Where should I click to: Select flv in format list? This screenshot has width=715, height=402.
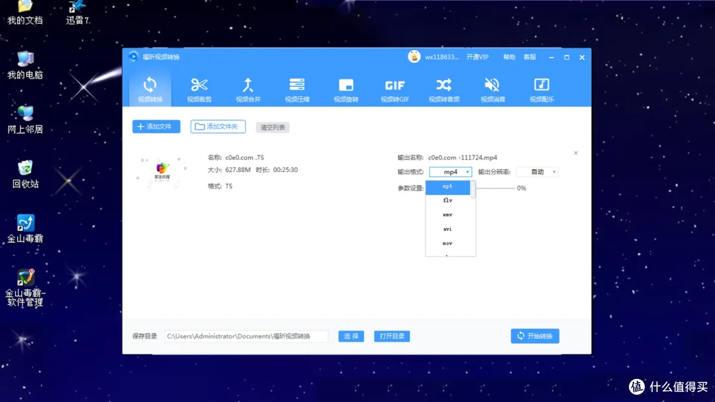click(x=448, y=200)
